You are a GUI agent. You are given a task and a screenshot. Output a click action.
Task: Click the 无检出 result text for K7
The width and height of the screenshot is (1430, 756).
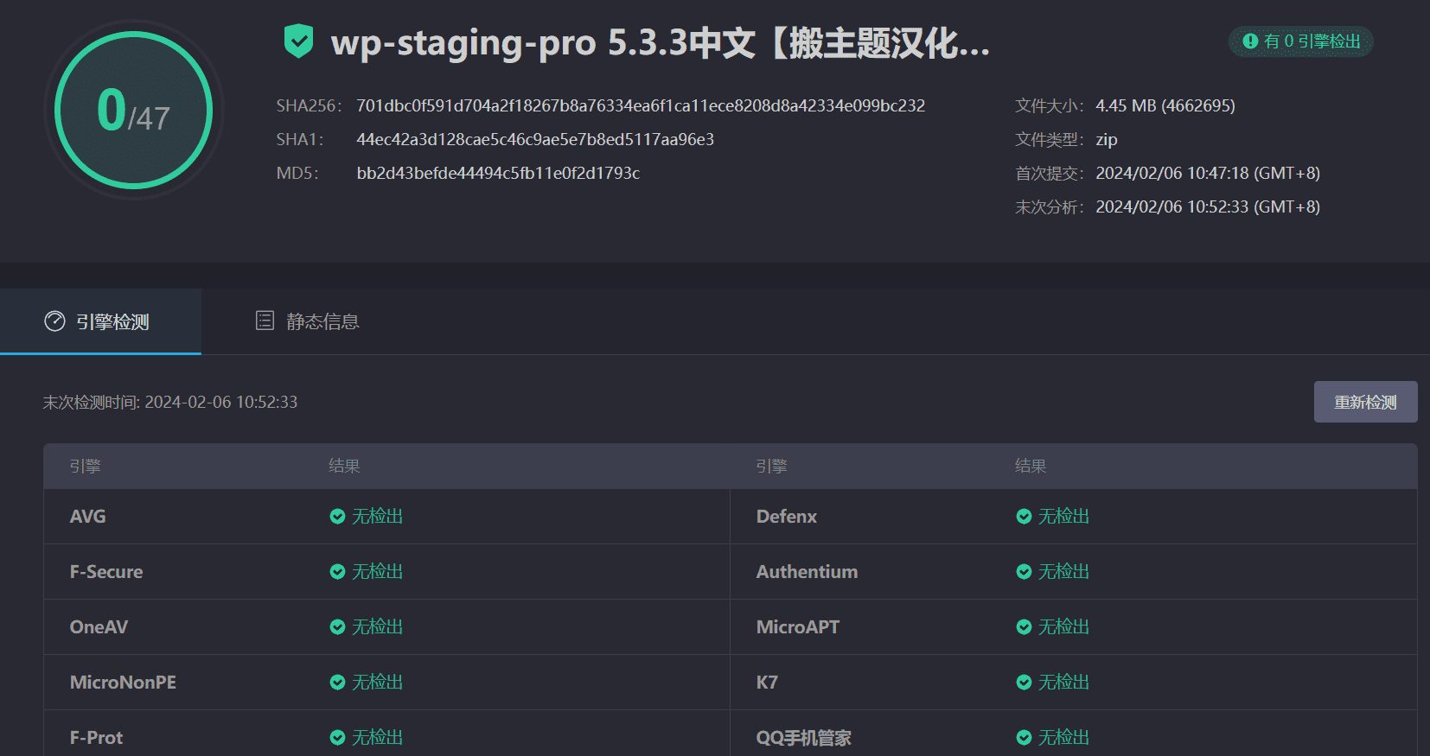[x=1063, y=683]
